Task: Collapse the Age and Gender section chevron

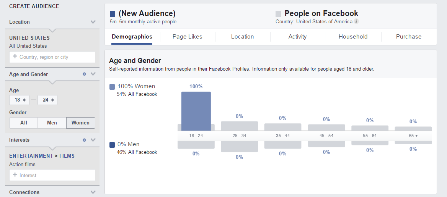Action: [x=93, y=74]
